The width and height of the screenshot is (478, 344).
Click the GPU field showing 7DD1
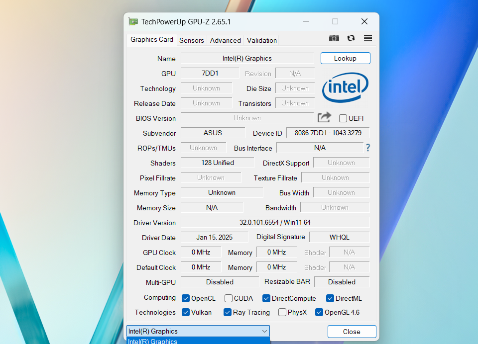[210, 73]
